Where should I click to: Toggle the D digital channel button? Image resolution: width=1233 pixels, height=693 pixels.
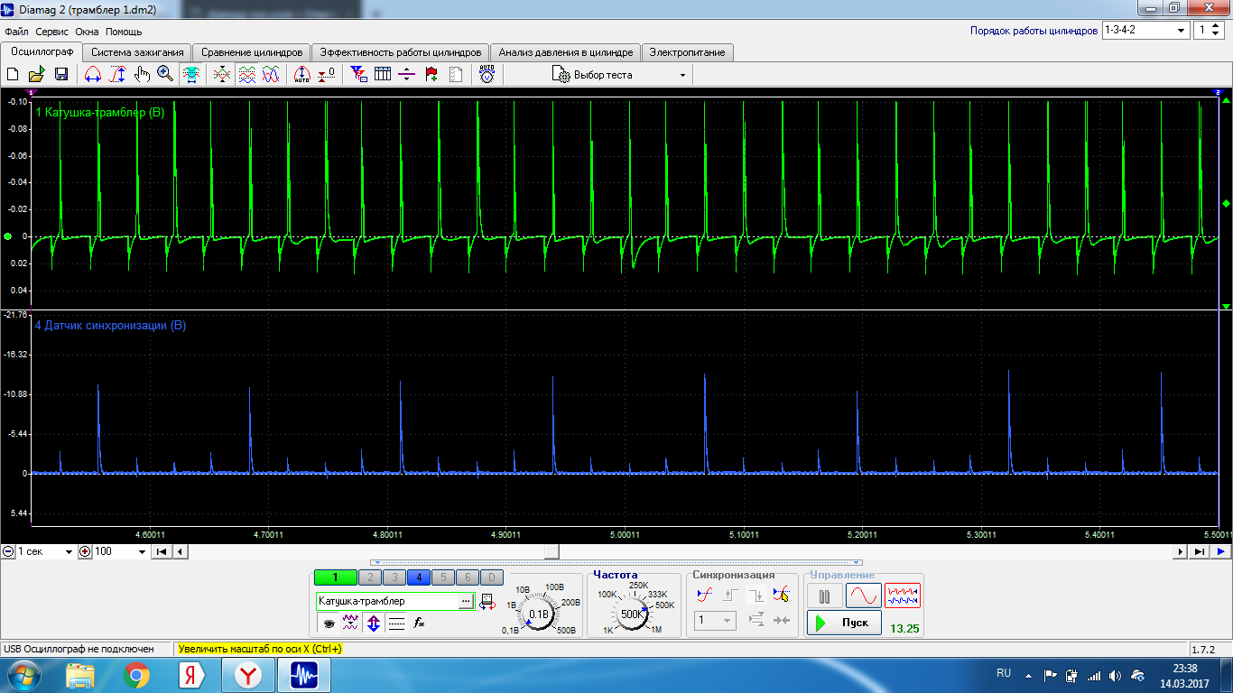[492, 577]
